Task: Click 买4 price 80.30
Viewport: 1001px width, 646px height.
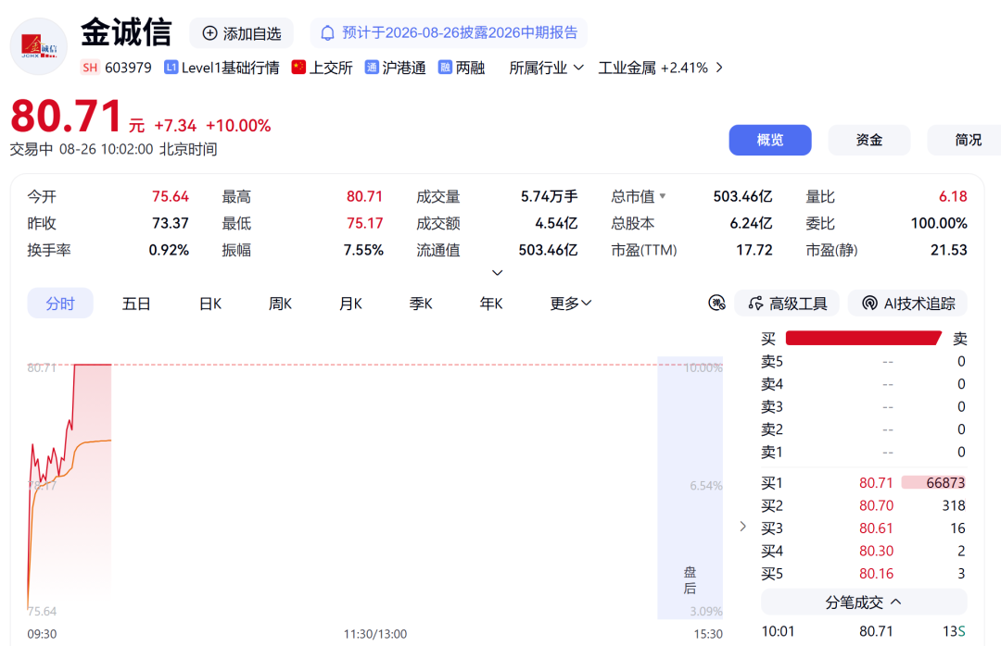Action: pos(876,551)
